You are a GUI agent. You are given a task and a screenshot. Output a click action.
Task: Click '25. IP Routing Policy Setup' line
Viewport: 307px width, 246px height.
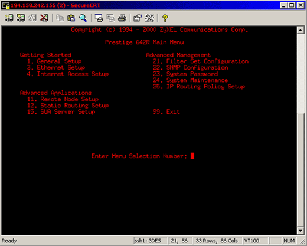(x=199, y=87)
